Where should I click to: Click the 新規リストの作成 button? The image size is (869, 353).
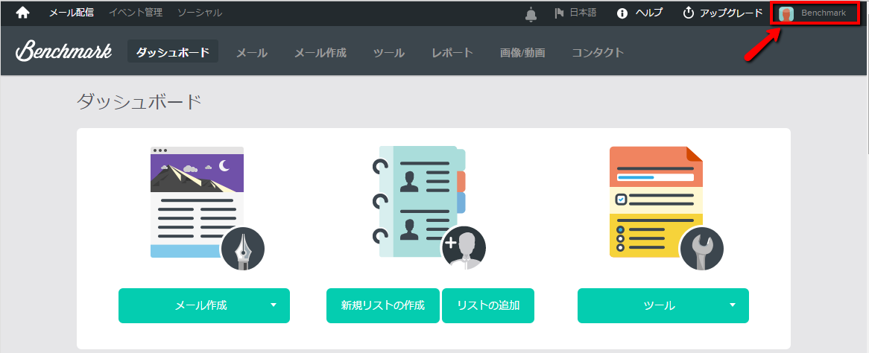(x=383, y=305)
